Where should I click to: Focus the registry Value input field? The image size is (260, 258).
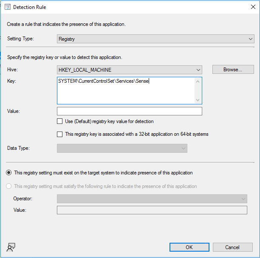pos(130,111)
